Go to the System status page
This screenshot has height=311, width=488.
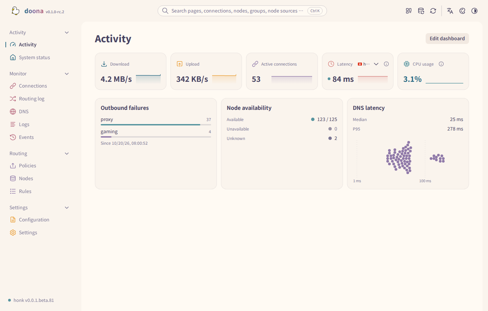(39, 57)
